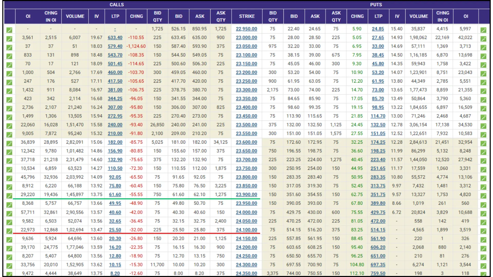The width and height of the screenshot is (493, 277).
Task: Select puts bid qty value 2,175
Action: [x=272, y=90]
